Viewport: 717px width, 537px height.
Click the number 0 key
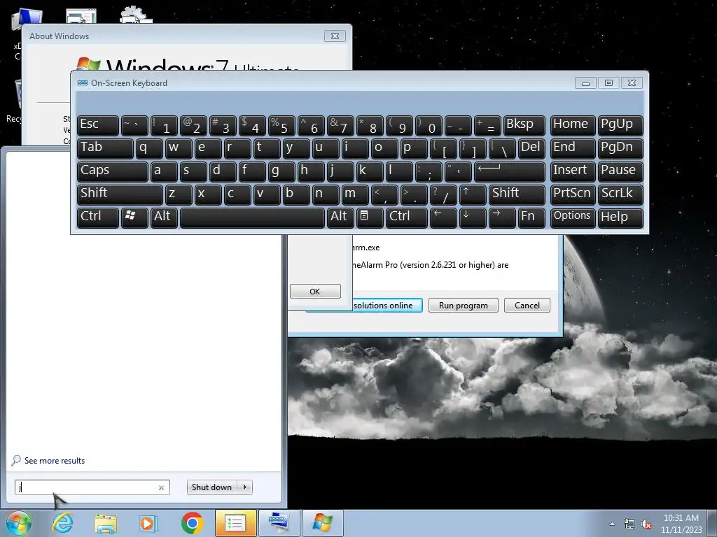pyautogui.click(x=429, y=126)
